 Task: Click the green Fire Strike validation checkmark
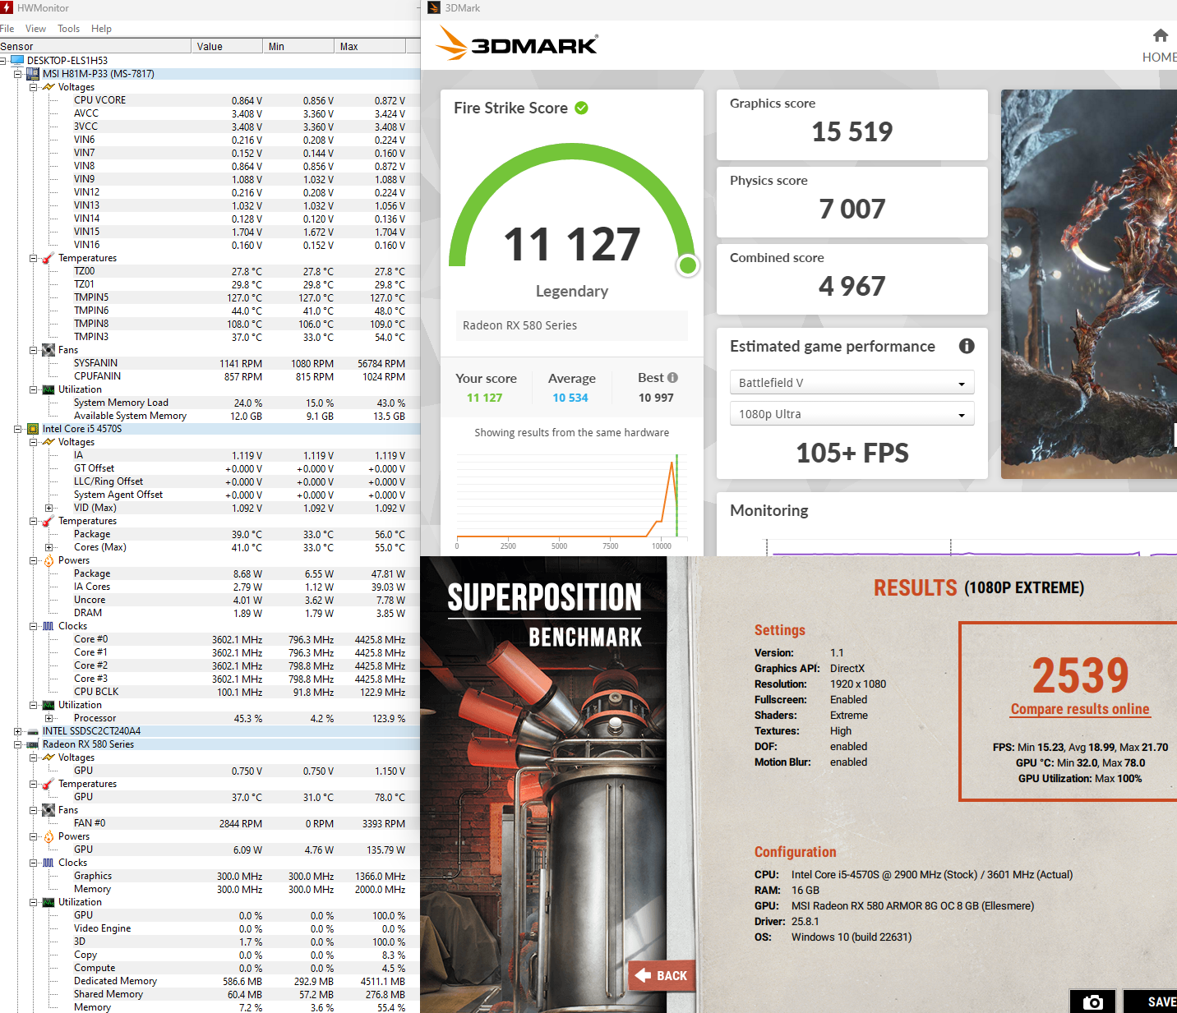pyautogui.click(x=581, y=108)
